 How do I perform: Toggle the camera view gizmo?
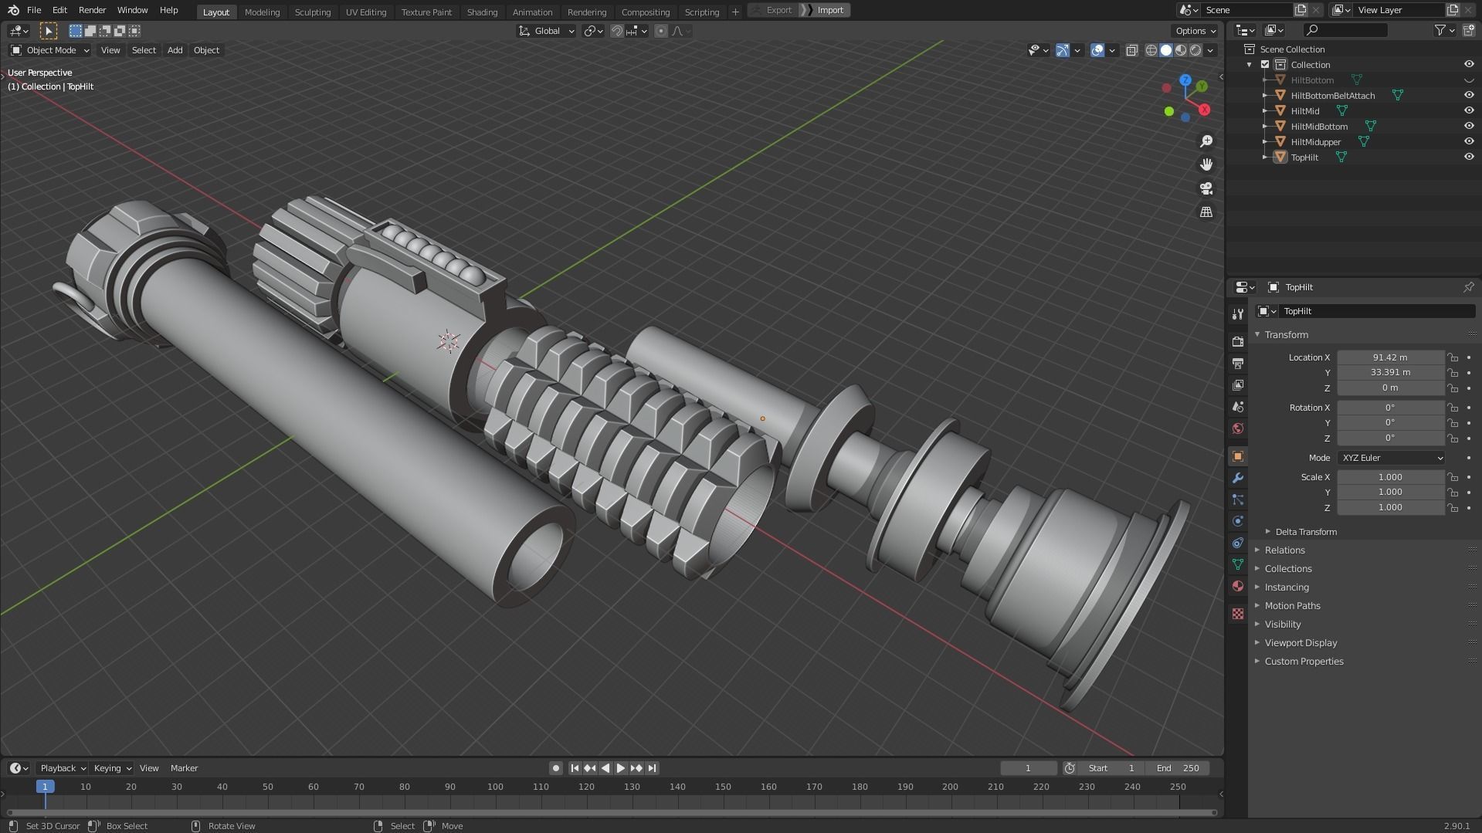point(1206,188)
